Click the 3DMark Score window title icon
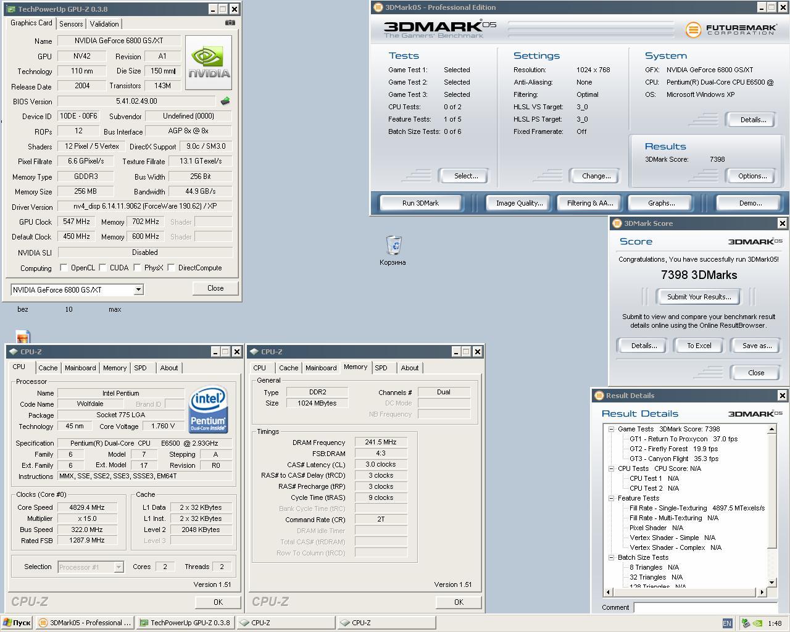 (x=617, y=223)
